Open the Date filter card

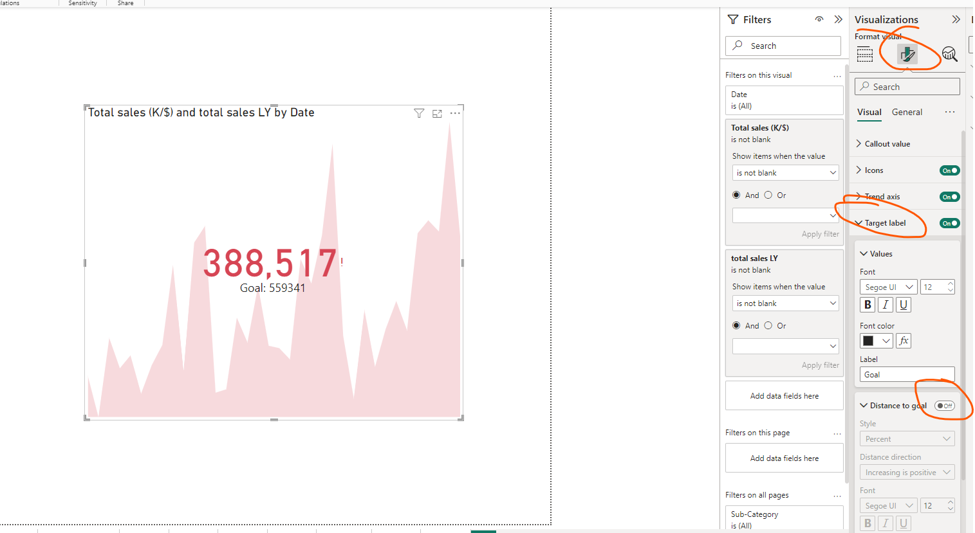coord(784,100)
